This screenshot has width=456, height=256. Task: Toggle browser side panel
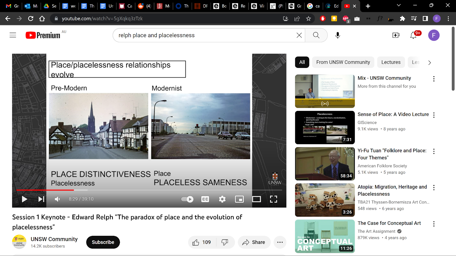tap(425, 18)
